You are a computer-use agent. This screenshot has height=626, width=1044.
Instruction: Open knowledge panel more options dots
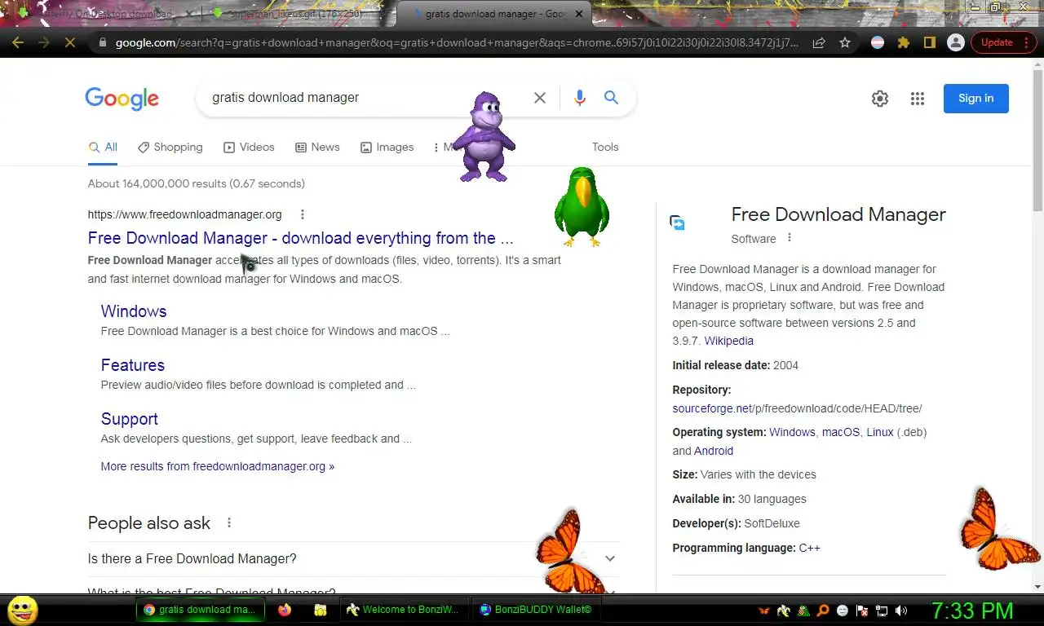coord(790,238)
